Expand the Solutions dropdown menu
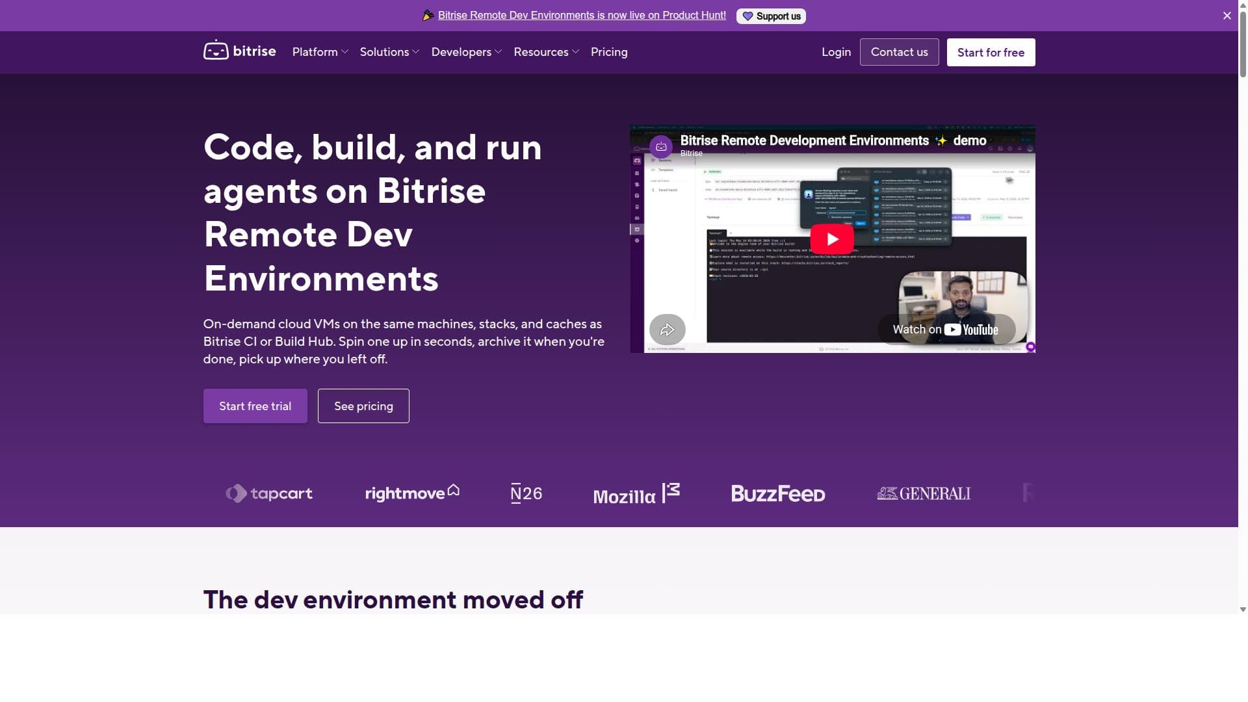1248x702 pixels. (x=389, y=52)
